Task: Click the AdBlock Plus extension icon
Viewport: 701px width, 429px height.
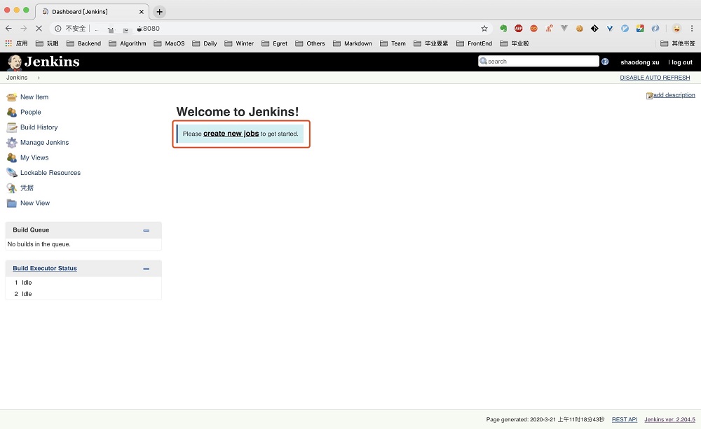Action: coord(519,28)
